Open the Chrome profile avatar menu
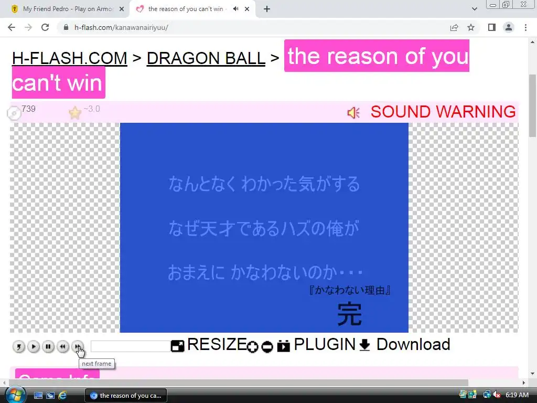537x403 pixels. (509, 27)
